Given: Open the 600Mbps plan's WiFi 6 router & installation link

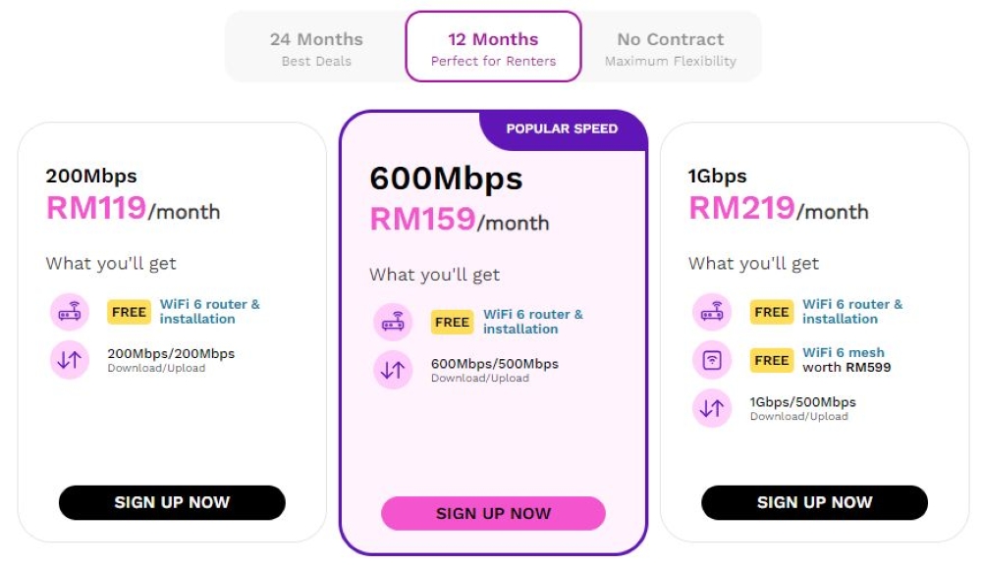Looking at the screenshot, I should pos(533,322).
